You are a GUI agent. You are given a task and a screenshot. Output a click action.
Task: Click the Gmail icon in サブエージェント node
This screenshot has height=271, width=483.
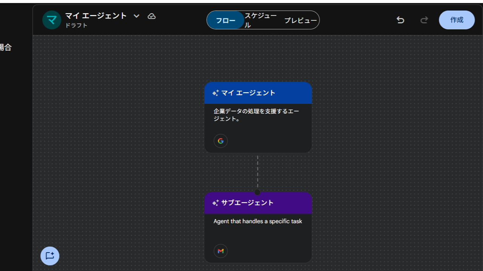click(x=221, y=251)
